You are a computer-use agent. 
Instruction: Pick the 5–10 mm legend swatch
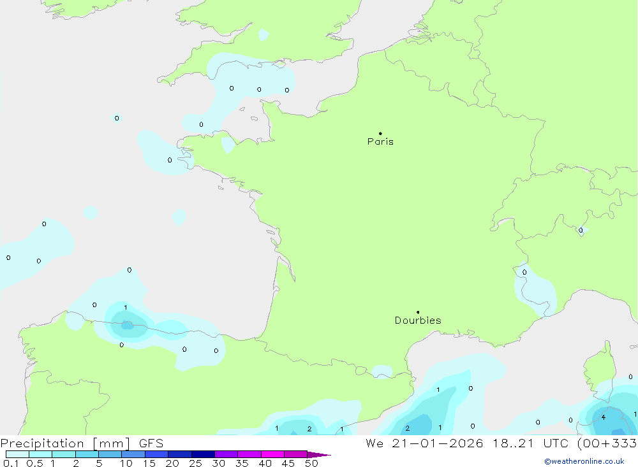tap(110, 454)
